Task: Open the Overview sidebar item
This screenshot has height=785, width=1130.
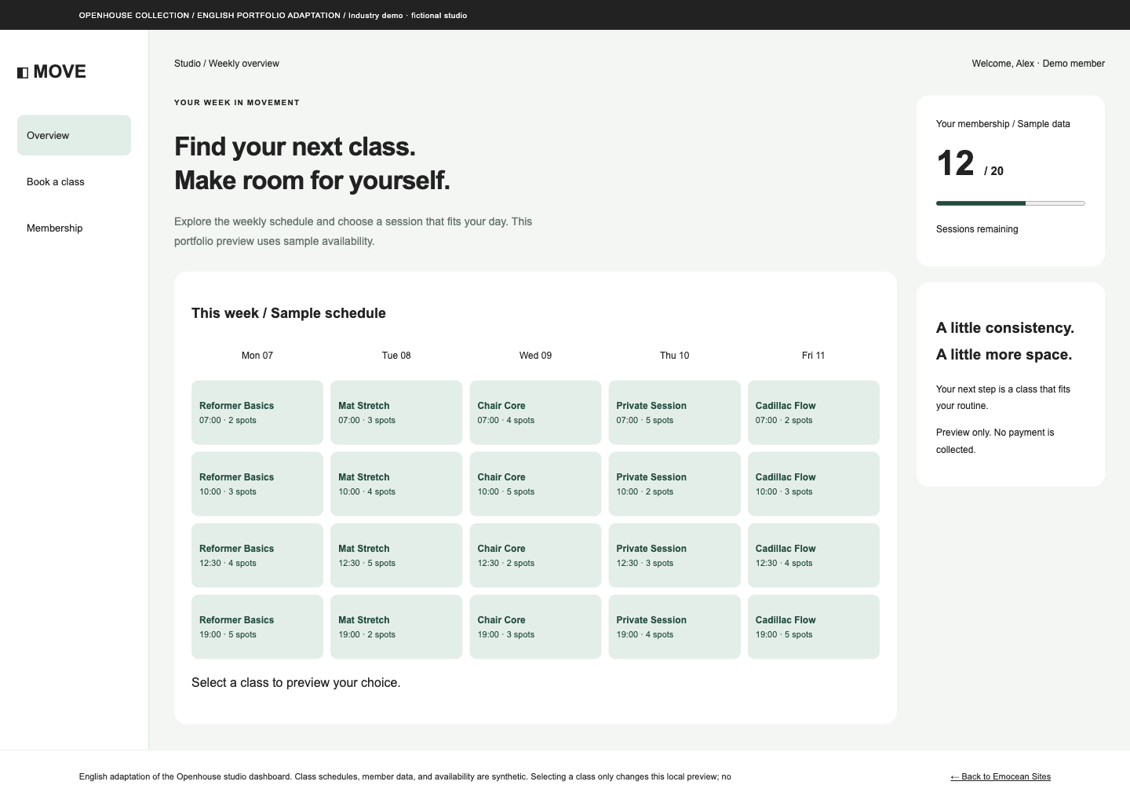Action: coord(74,135)
